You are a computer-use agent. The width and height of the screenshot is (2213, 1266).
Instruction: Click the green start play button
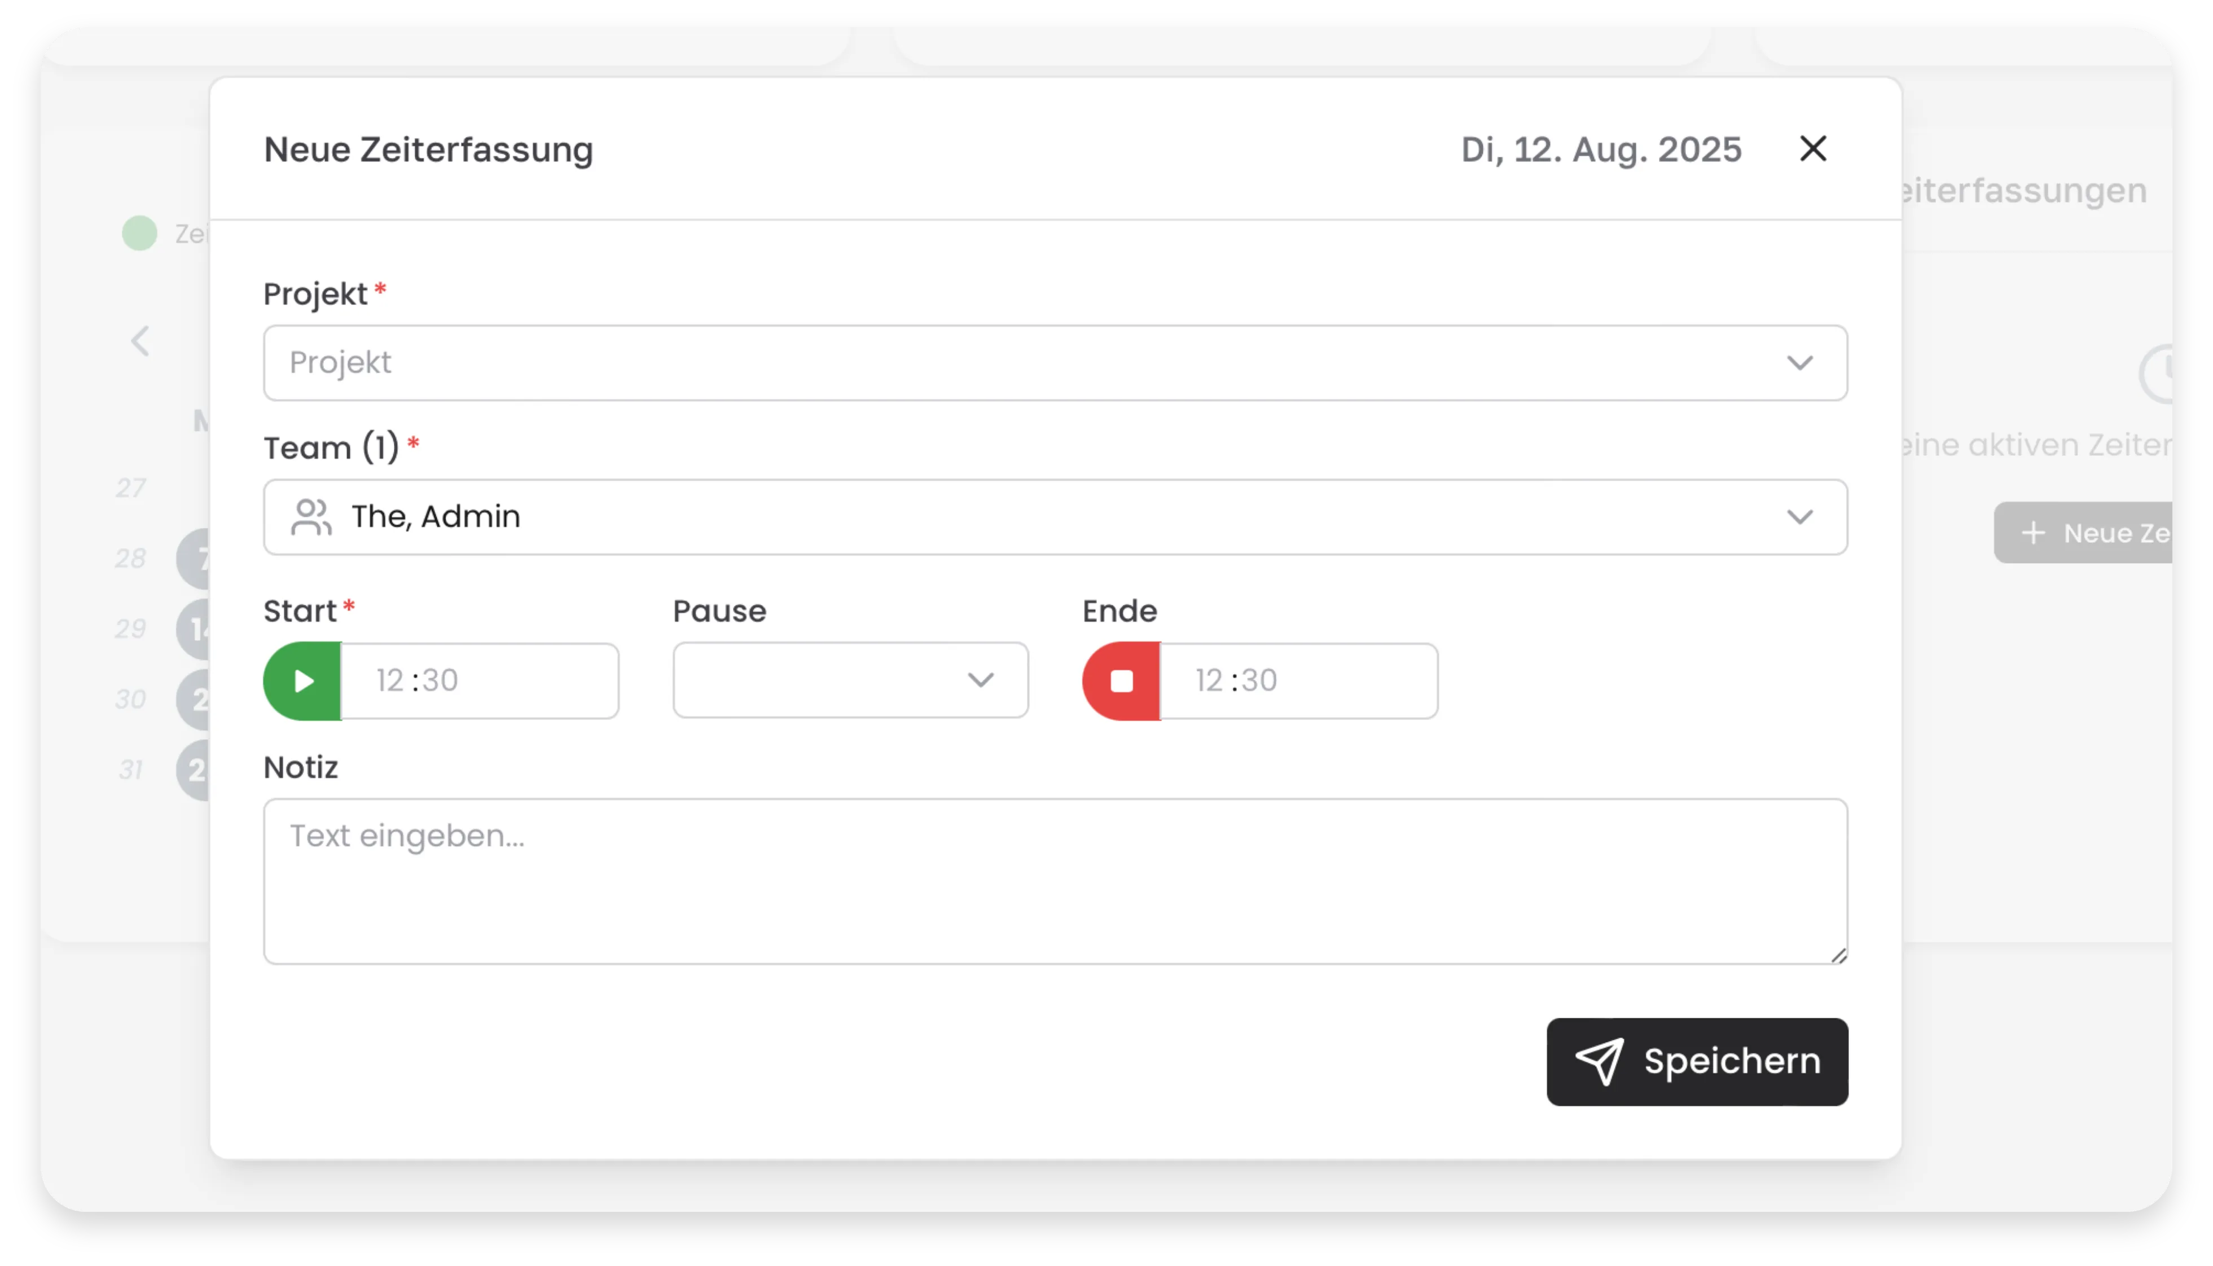(x=302, y=681)
